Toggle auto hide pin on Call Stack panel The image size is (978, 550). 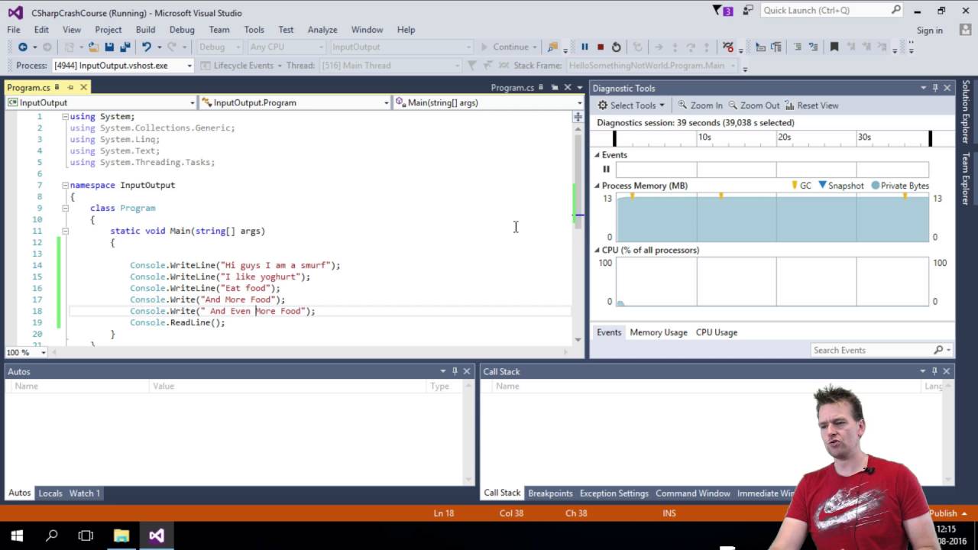[934, 371]
